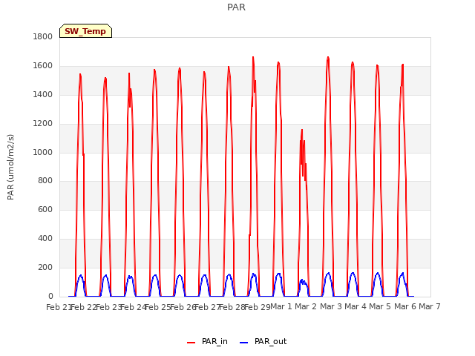
Task: Click the Feb 21 x-axis label
Action: [59, 307]
